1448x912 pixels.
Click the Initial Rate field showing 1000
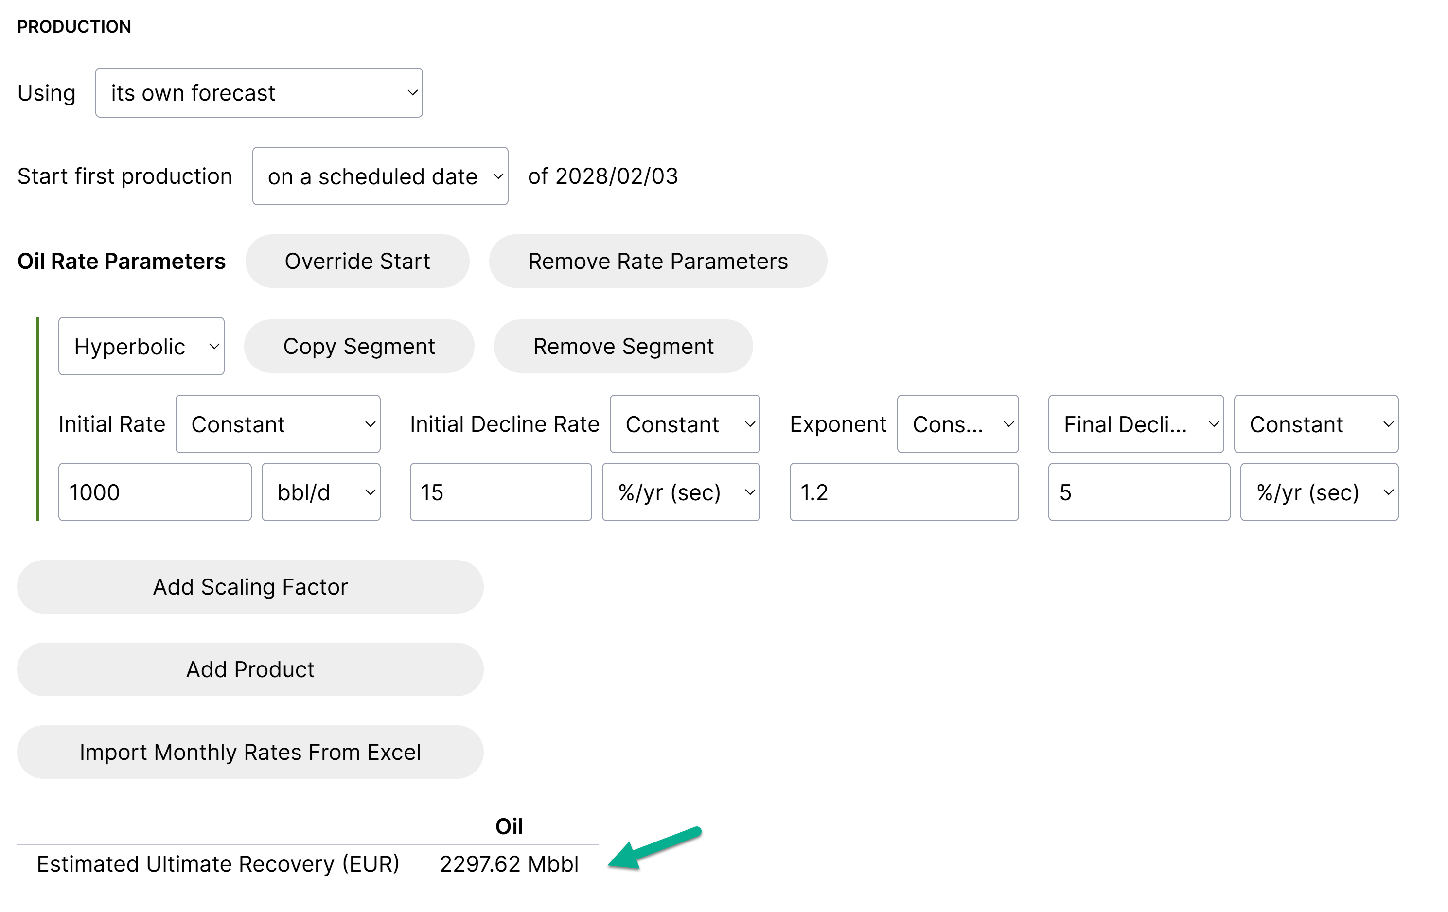coord(155,492)
